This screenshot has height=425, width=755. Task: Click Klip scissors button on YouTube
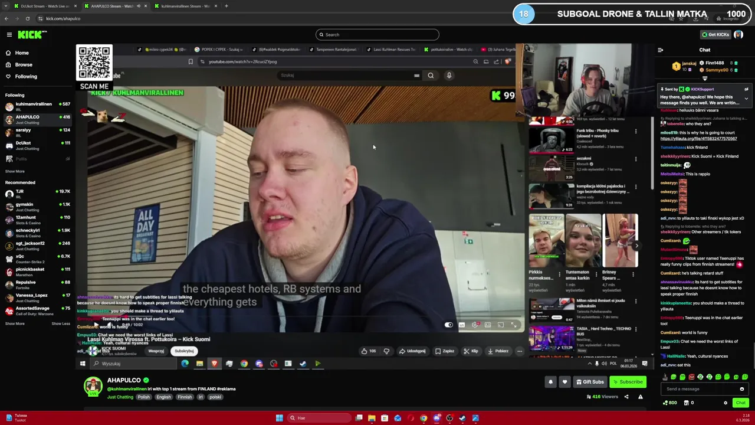(471, 351)
